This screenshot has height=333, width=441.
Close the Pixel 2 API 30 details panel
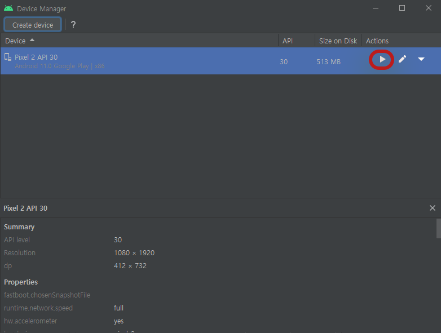[x=433, y=208]
